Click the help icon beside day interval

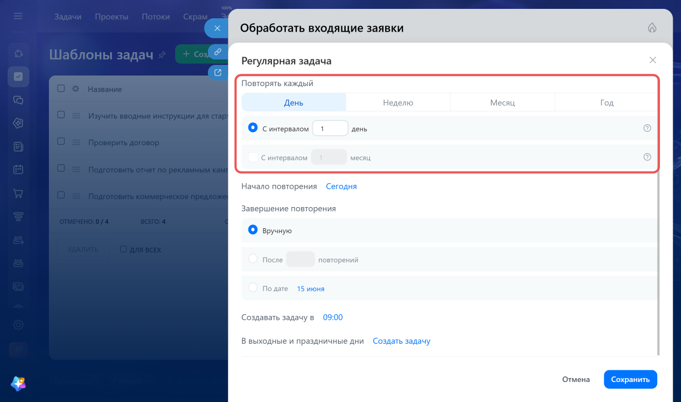pos(647,128)
